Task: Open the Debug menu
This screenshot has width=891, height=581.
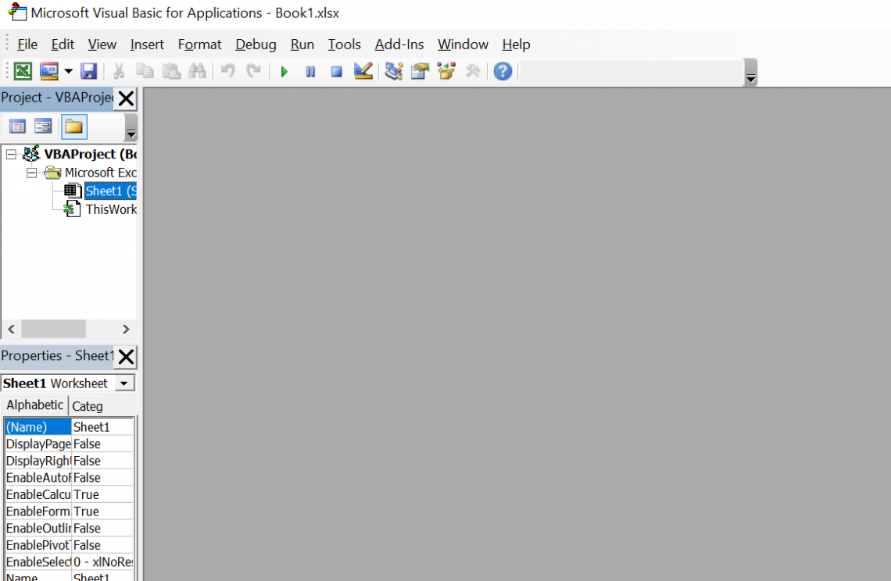Action: tap(256, 45)
